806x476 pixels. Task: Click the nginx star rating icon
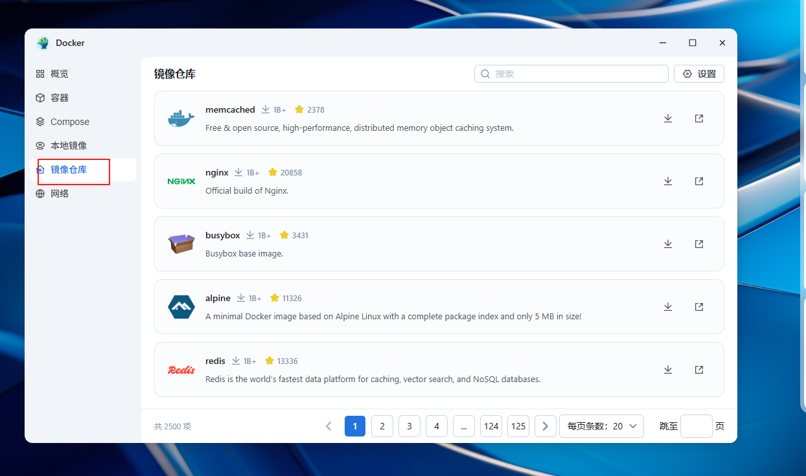point(273,172)
